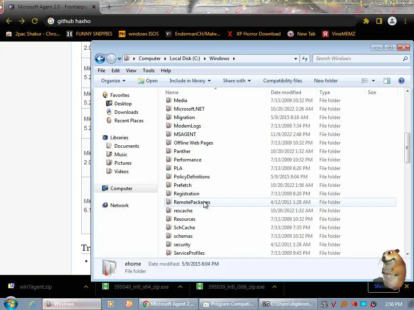414x310 pixels.
Task: Open the Include in library dropdown
Action: click(190, 81)
